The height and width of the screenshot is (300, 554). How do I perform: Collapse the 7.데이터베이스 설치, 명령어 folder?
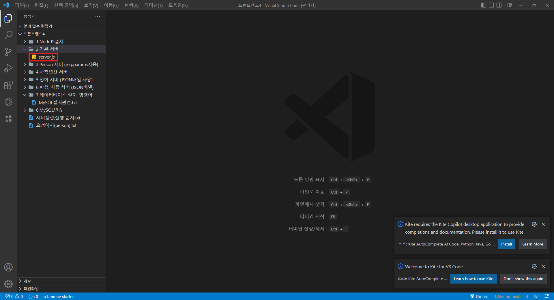pos(61,95)
